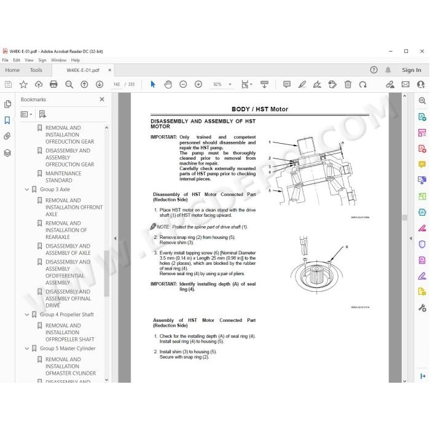Click the page number field showing 143

point(116,85)
